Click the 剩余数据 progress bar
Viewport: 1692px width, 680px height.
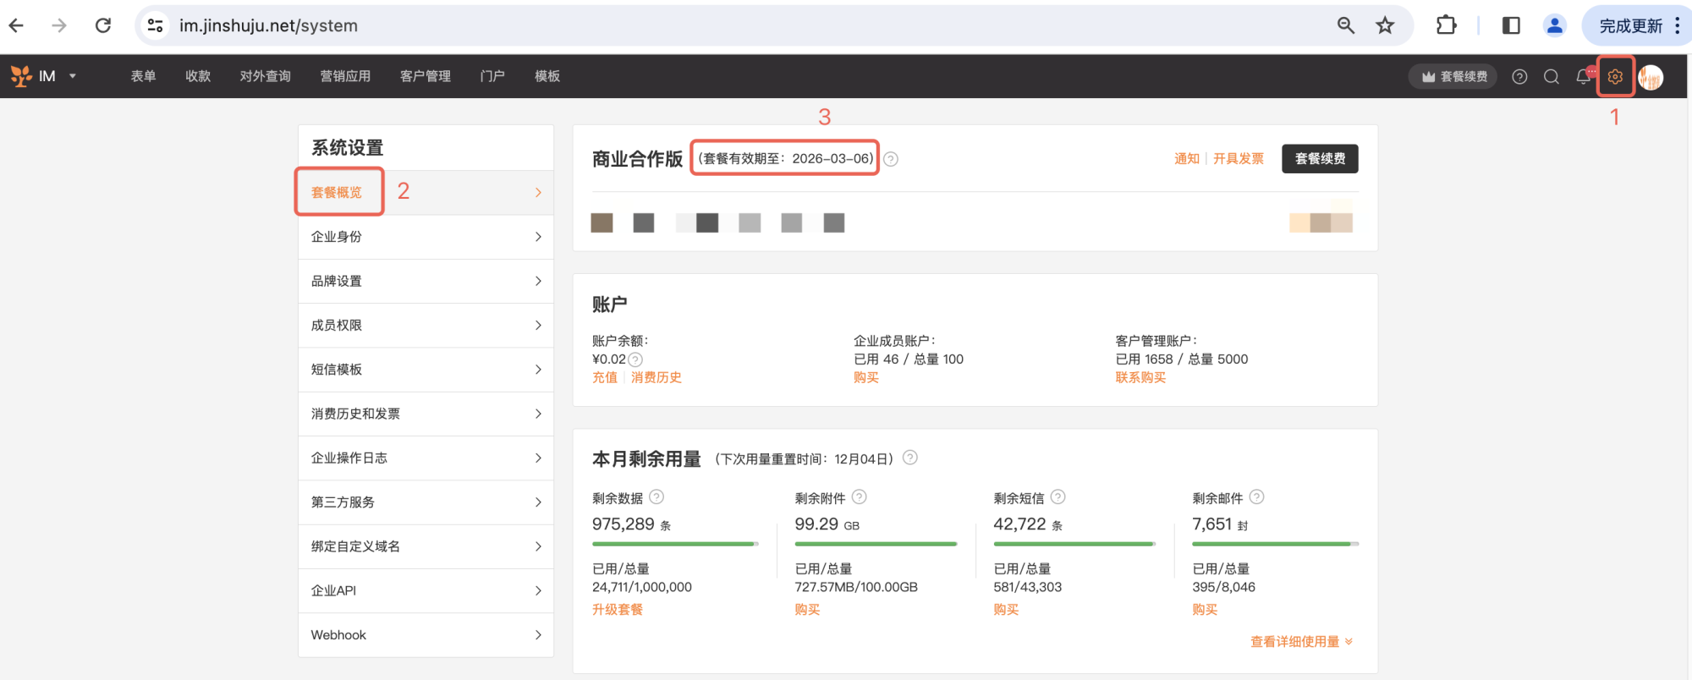(x=675, y=545)
